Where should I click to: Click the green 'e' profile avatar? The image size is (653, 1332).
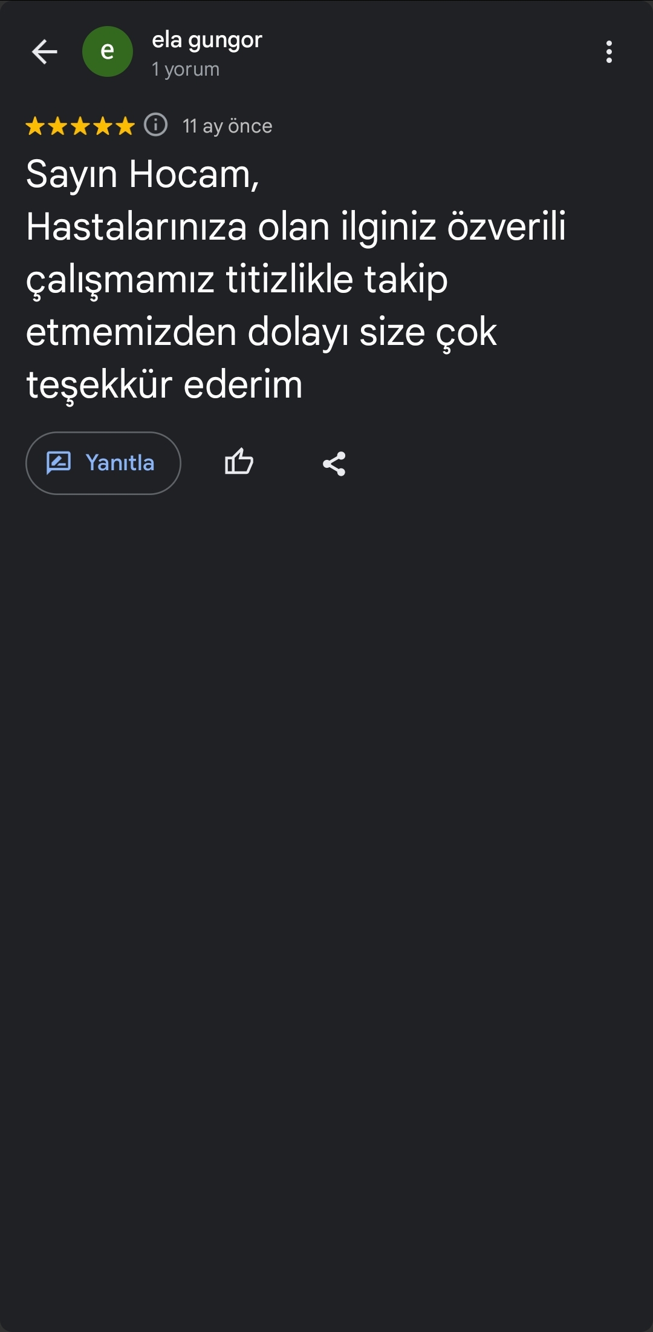(108, 52)
